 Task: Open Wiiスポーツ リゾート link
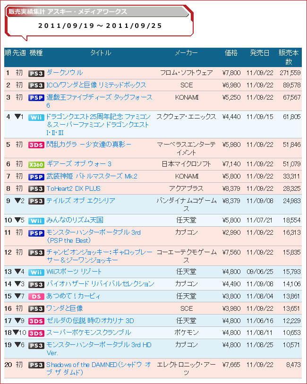pos(74,272)
